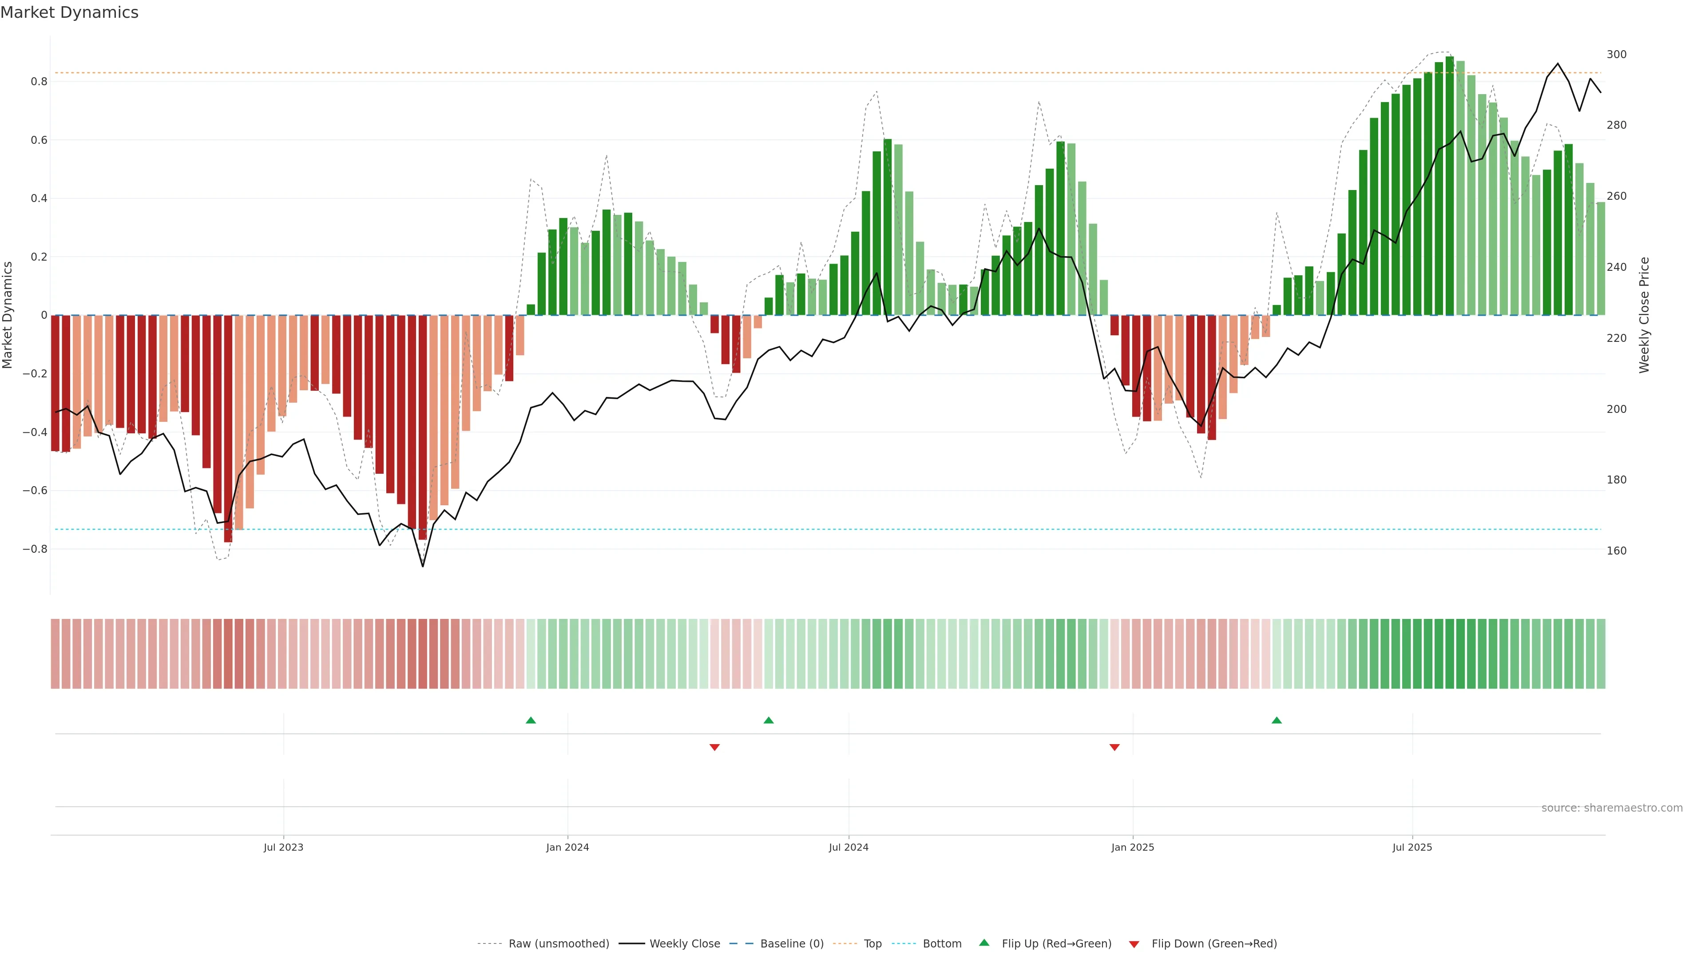Toggle the Baseline (0) legend entry
This screenshot has width=1705, height=959.
pos(792,944)
